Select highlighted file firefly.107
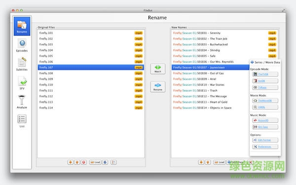Screen dimensions: 296x185 click(x=91, y=68)
